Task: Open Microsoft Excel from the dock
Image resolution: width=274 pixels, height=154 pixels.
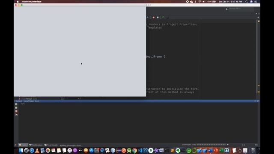Action: coord(221,150)
